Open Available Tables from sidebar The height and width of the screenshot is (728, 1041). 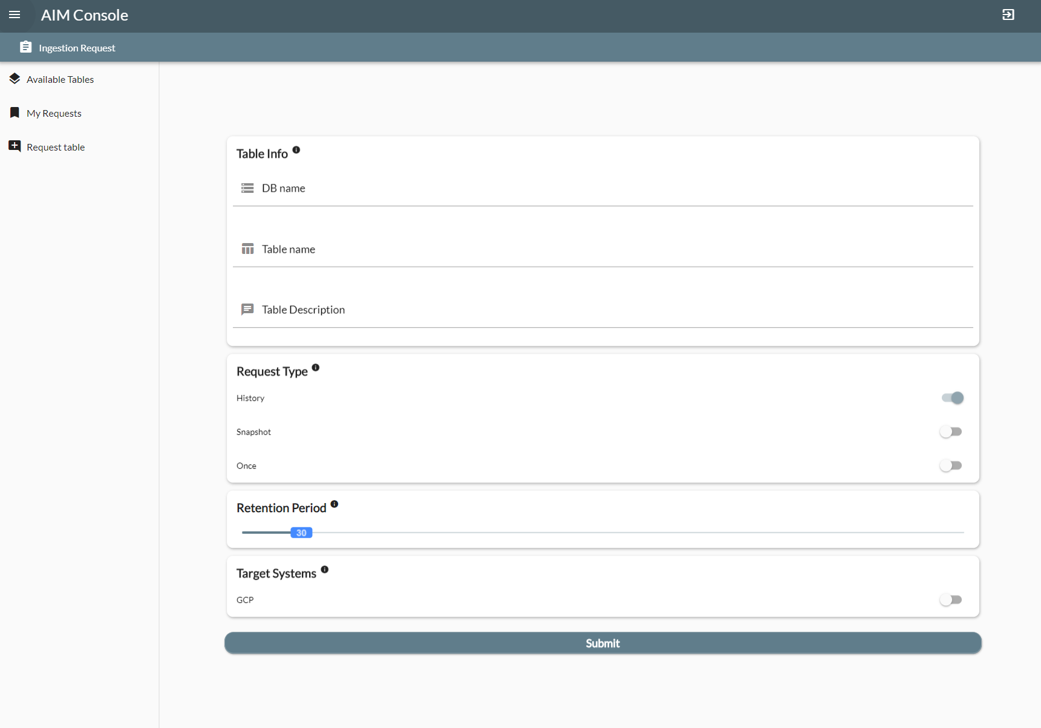coord(60,79)
